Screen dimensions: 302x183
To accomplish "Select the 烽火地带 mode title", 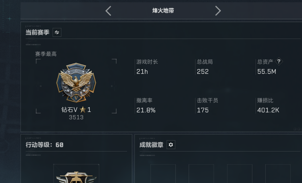I will pyautogui.click(x=163, y=11).
